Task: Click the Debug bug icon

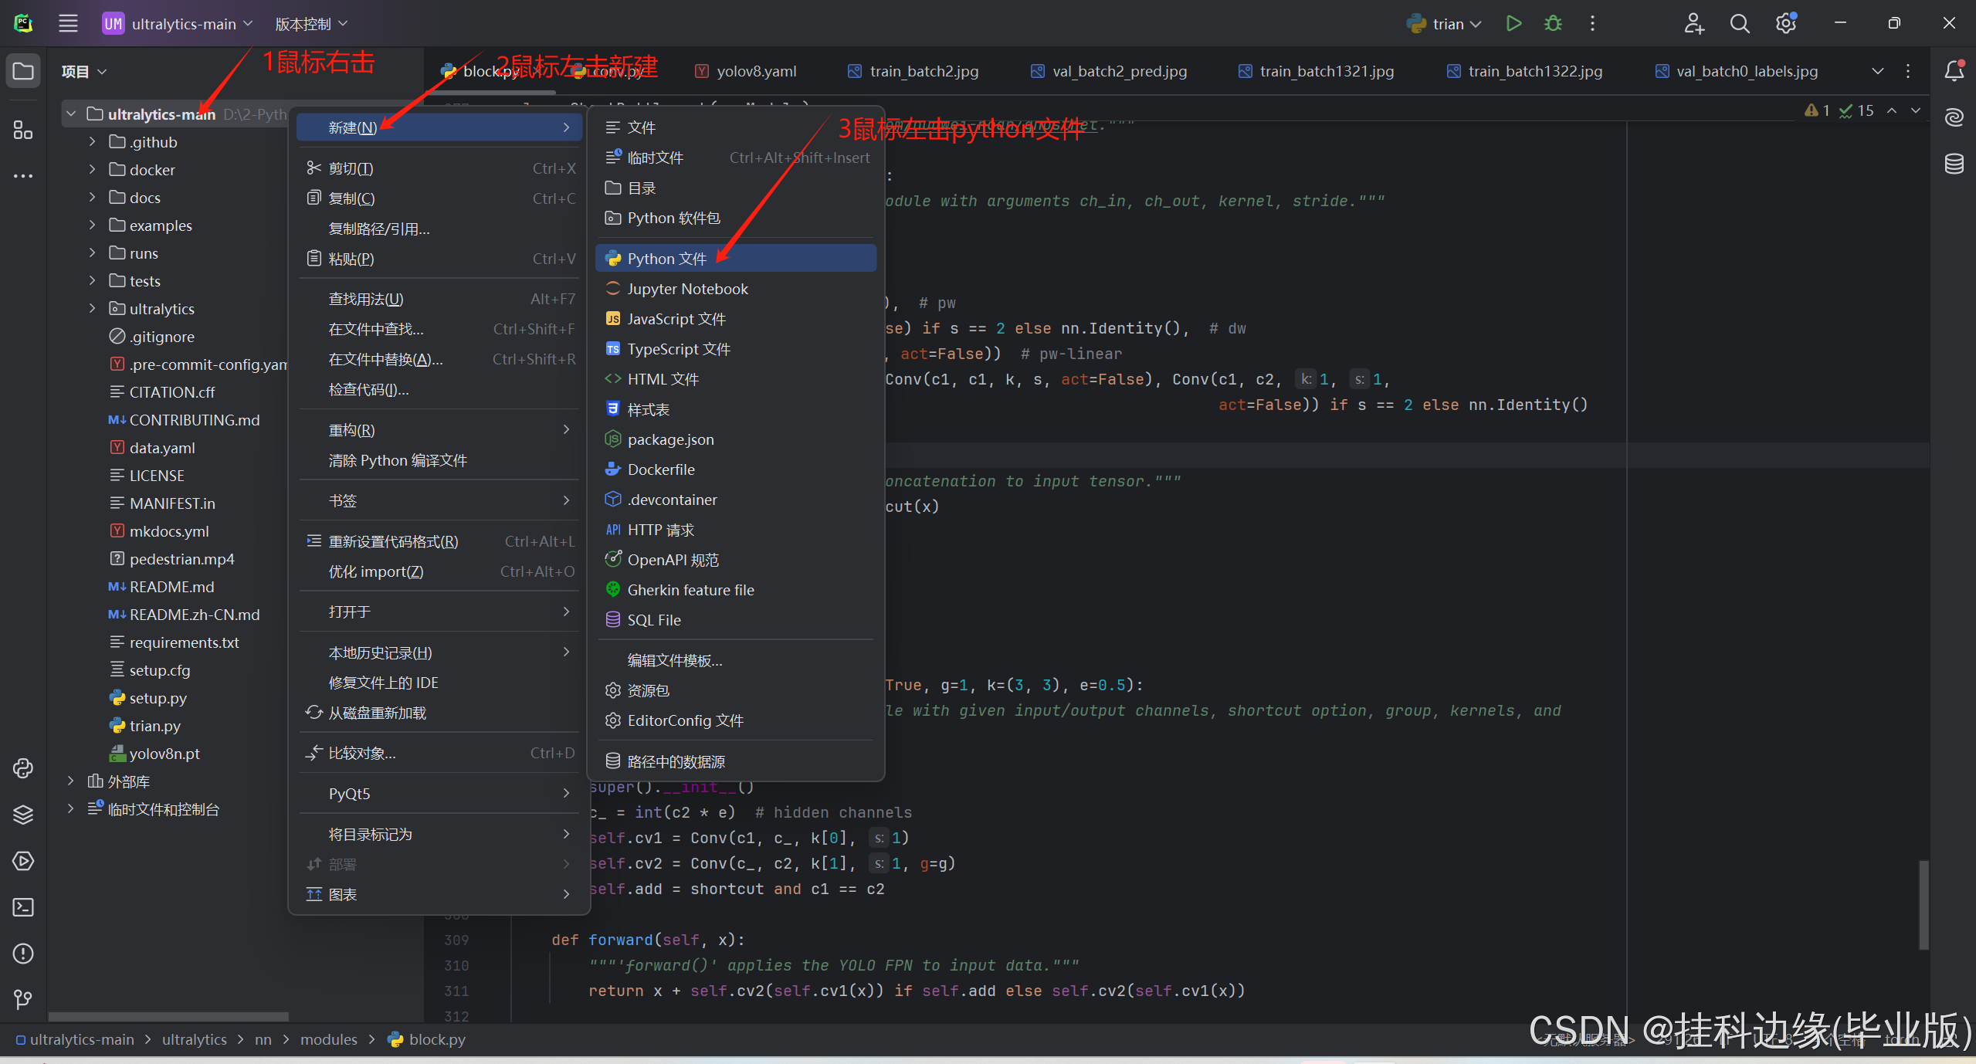Action: (x=1553, y=23)
